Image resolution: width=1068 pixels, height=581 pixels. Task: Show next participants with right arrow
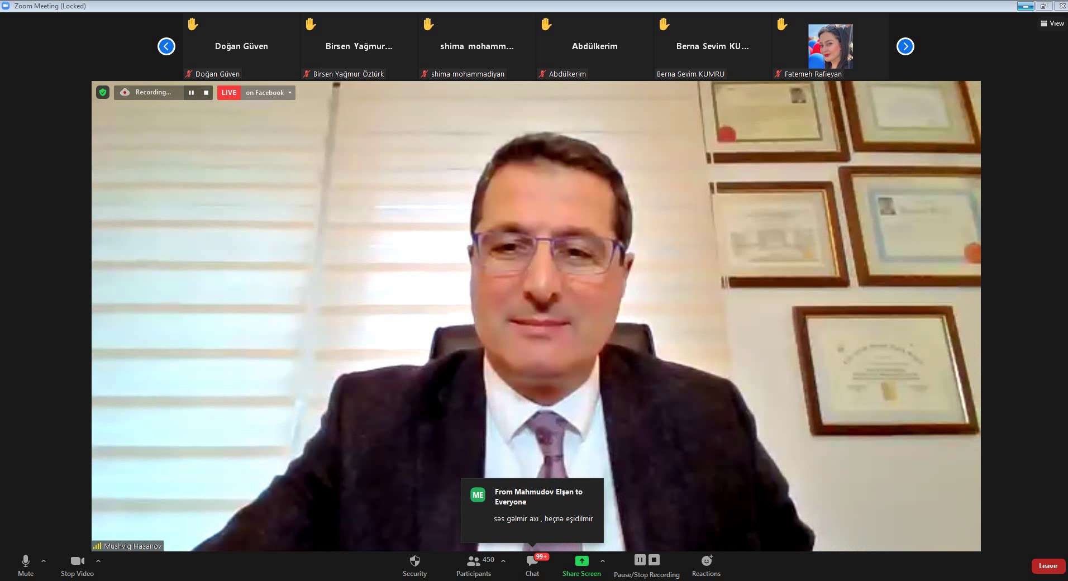[x=905, y=46]
